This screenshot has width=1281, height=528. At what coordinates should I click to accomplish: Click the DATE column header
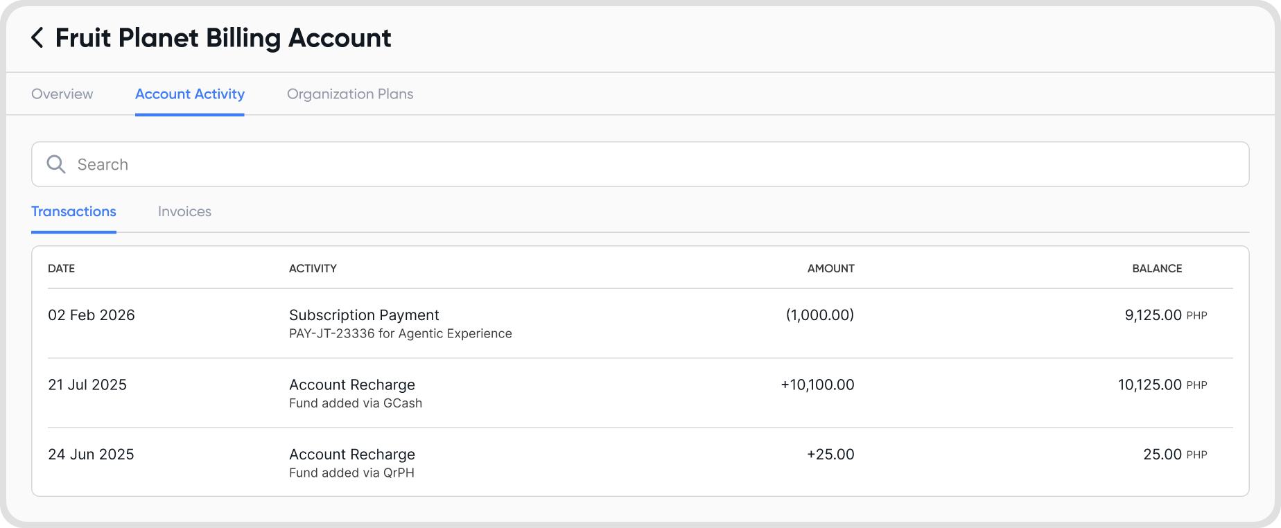pos(61,269)
